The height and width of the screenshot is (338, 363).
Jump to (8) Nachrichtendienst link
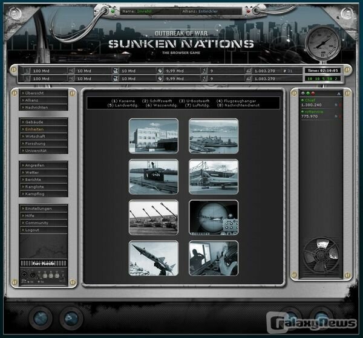tap(238, 105)
